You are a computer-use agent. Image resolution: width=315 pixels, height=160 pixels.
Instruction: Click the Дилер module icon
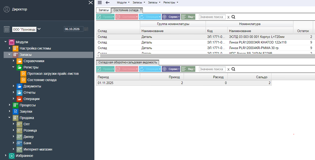19,137
